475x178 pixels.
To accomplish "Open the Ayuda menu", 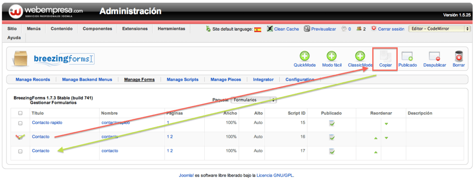I will [14, 38].
